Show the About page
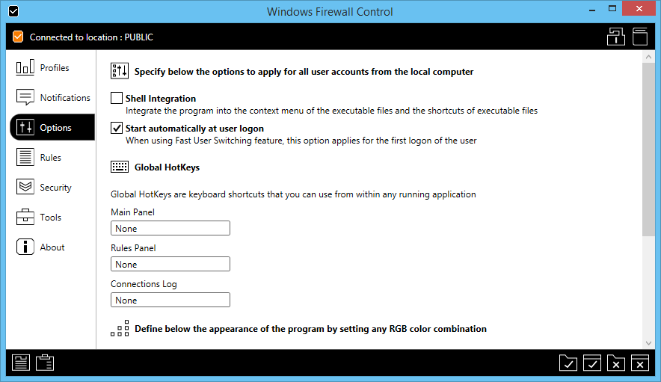Image resolution: width=661 pixels, height=382 pixels. point(52,247)
